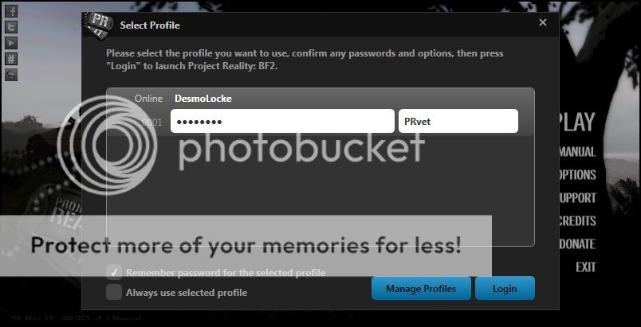Image resolution: width=641 pixels, height=327 pixels.
Task: Click the password input field
Action: (x=282, y=121)
